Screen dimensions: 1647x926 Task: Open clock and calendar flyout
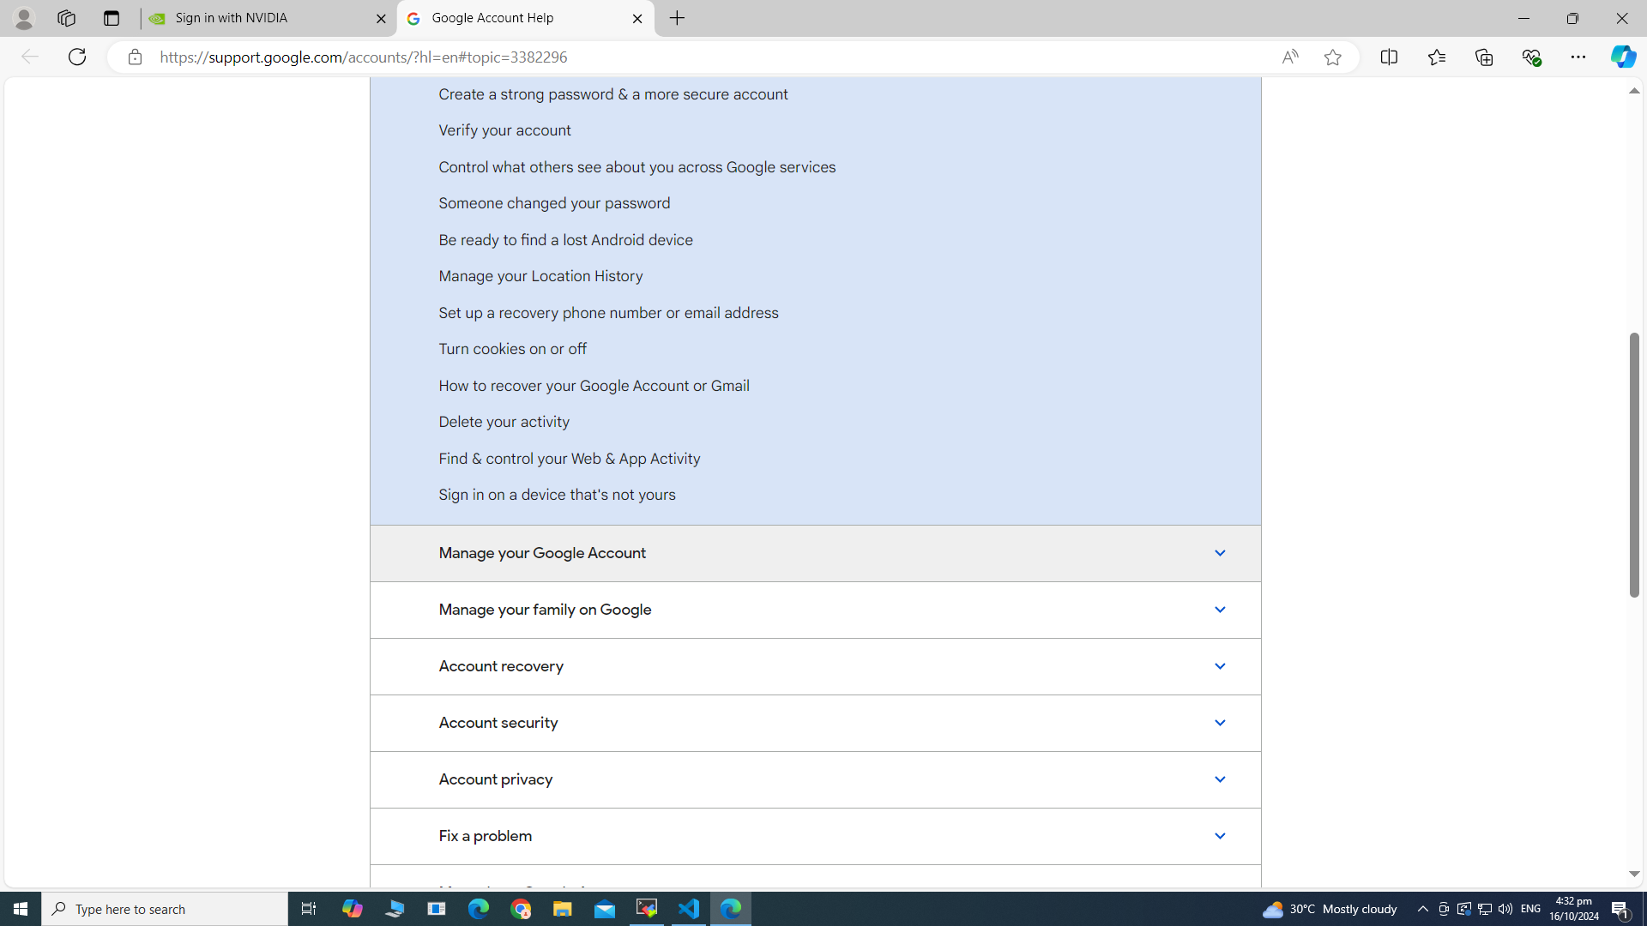click(1574, 909)
